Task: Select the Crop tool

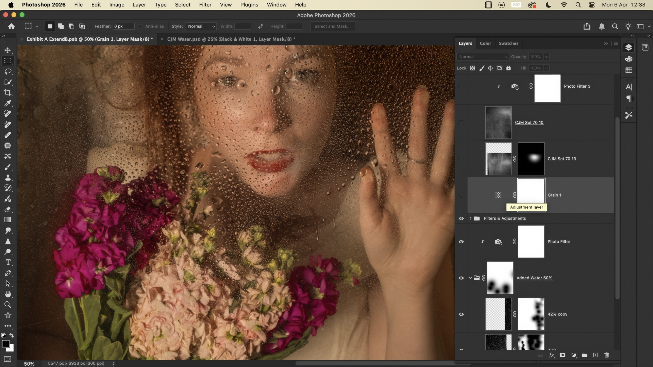Action: [x=7, y=92]
